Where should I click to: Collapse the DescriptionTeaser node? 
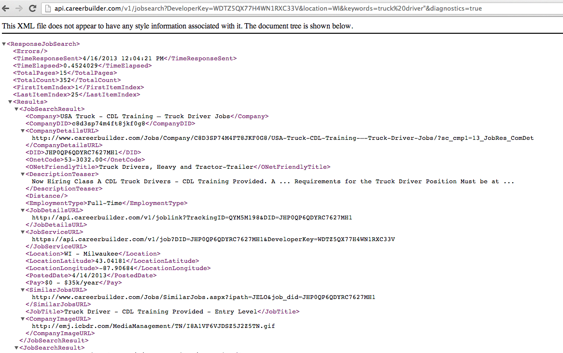(23, 175)
